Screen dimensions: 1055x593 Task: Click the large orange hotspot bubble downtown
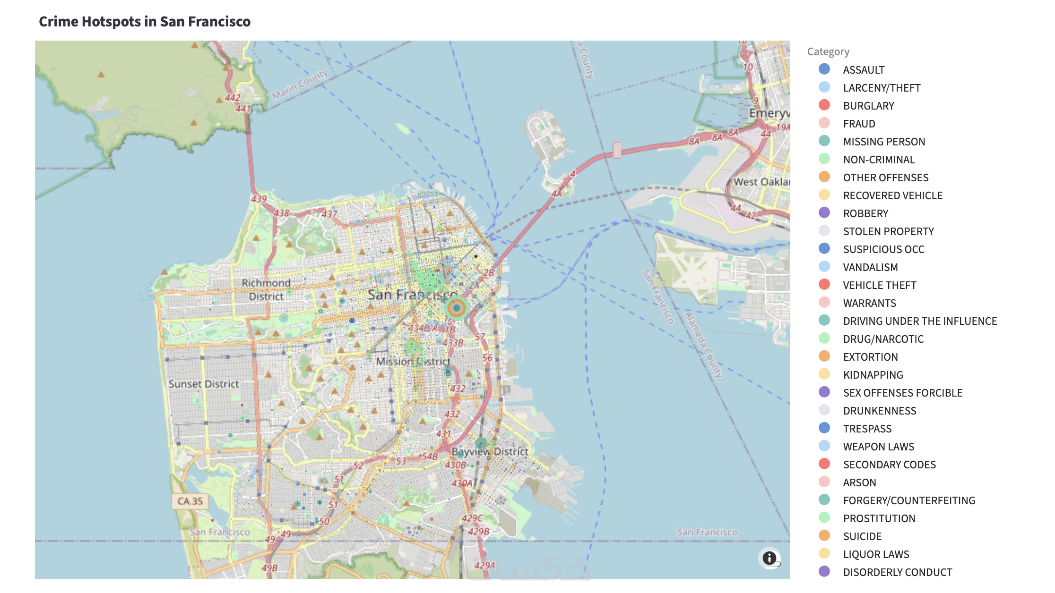[456, 308]
